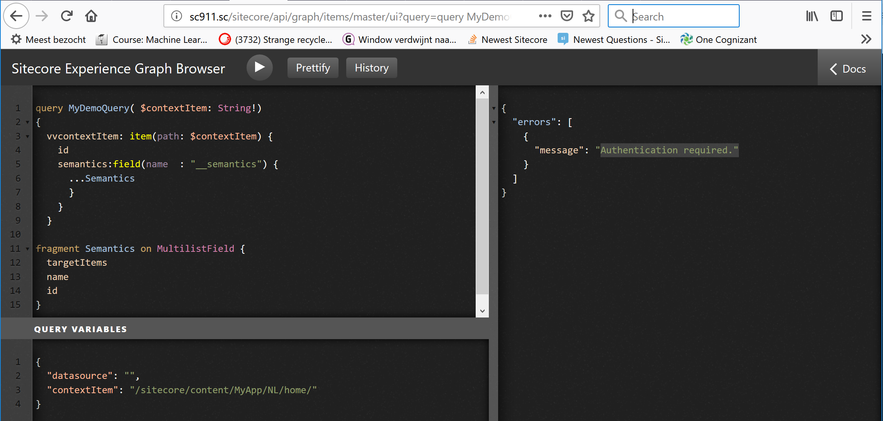The height and width of the screenshot is (421, 883).
Task: Click the "errors" key in result pane
Action: tap(534, 122)
